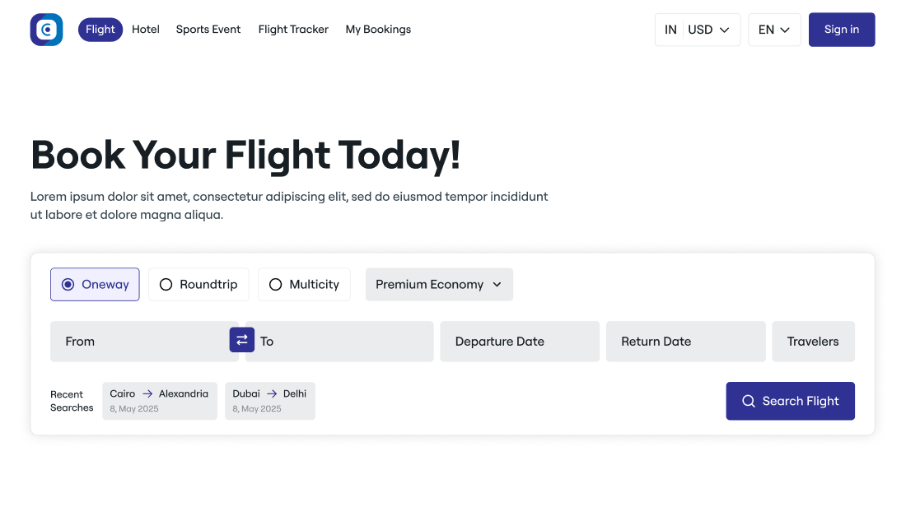The width and height of the screenshot is (906, 512).
Task: Switch to the Hotel tab
Action: (x=146, y=29)
